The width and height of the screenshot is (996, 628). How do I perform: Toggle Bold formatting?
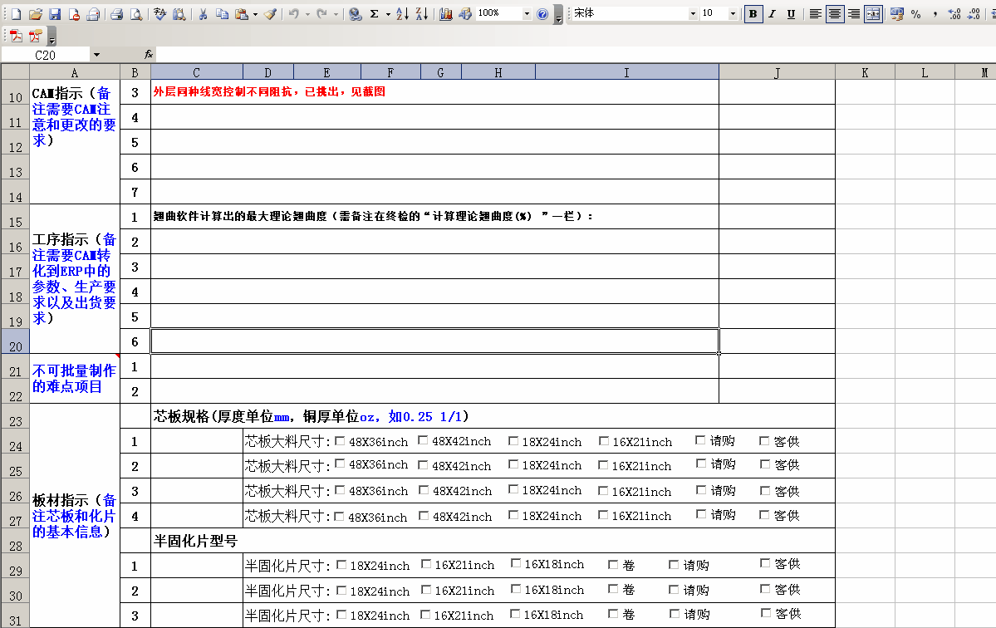[753, 13]
